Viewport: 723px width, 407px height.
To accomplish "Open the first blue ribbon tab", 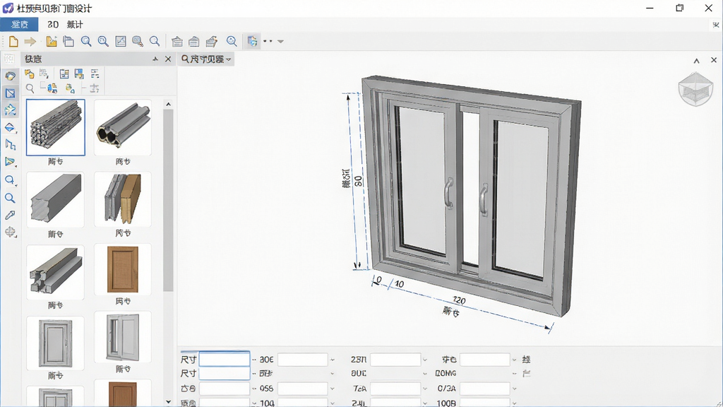I will [x=19, y=25].
